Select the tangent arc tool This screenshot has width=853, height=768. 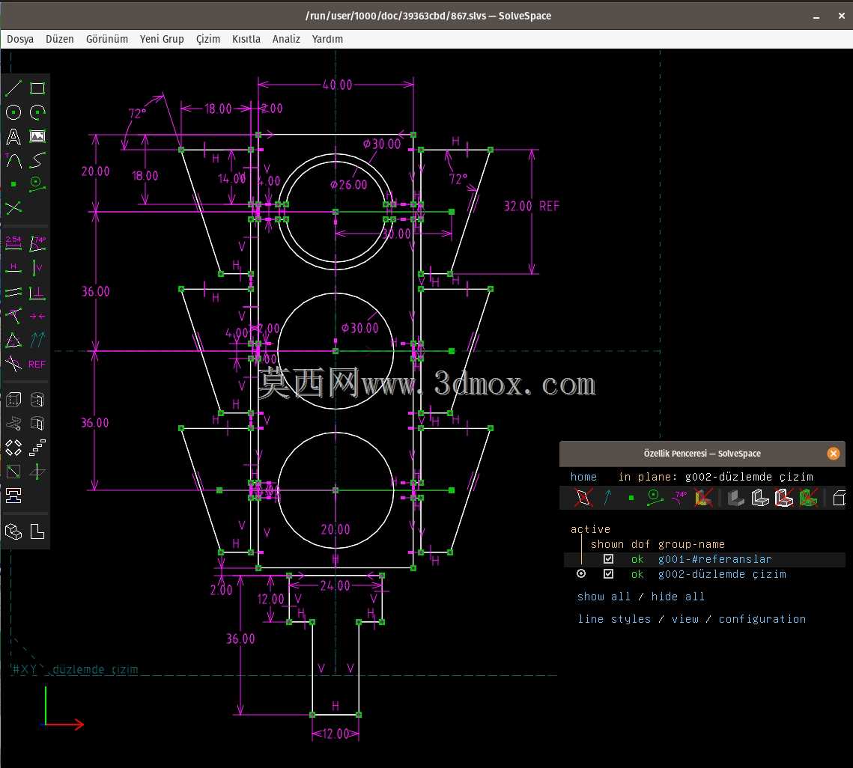pyautogui.click(x=13, y=160)
